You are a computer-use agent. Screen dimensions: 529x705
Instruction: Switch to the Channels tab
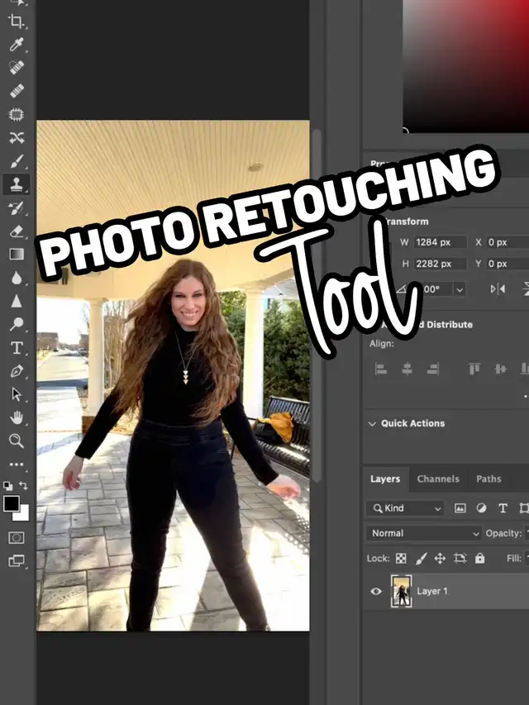click(438, 479)
